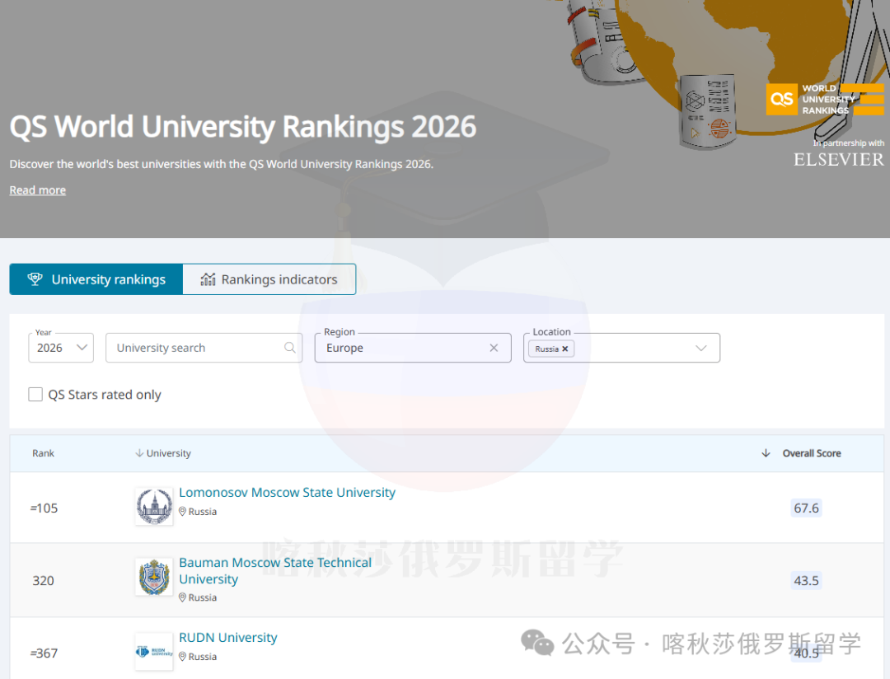Expand the Location dropdown chevron

(x=701, y=348)
